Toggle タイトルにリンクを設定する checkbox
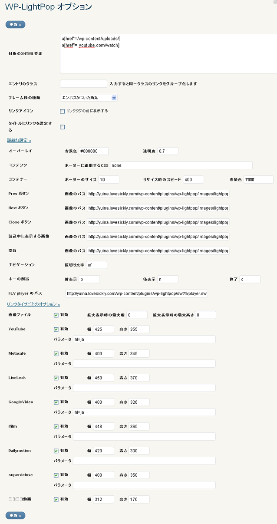The image size is (277, 524). coord(62,127)
